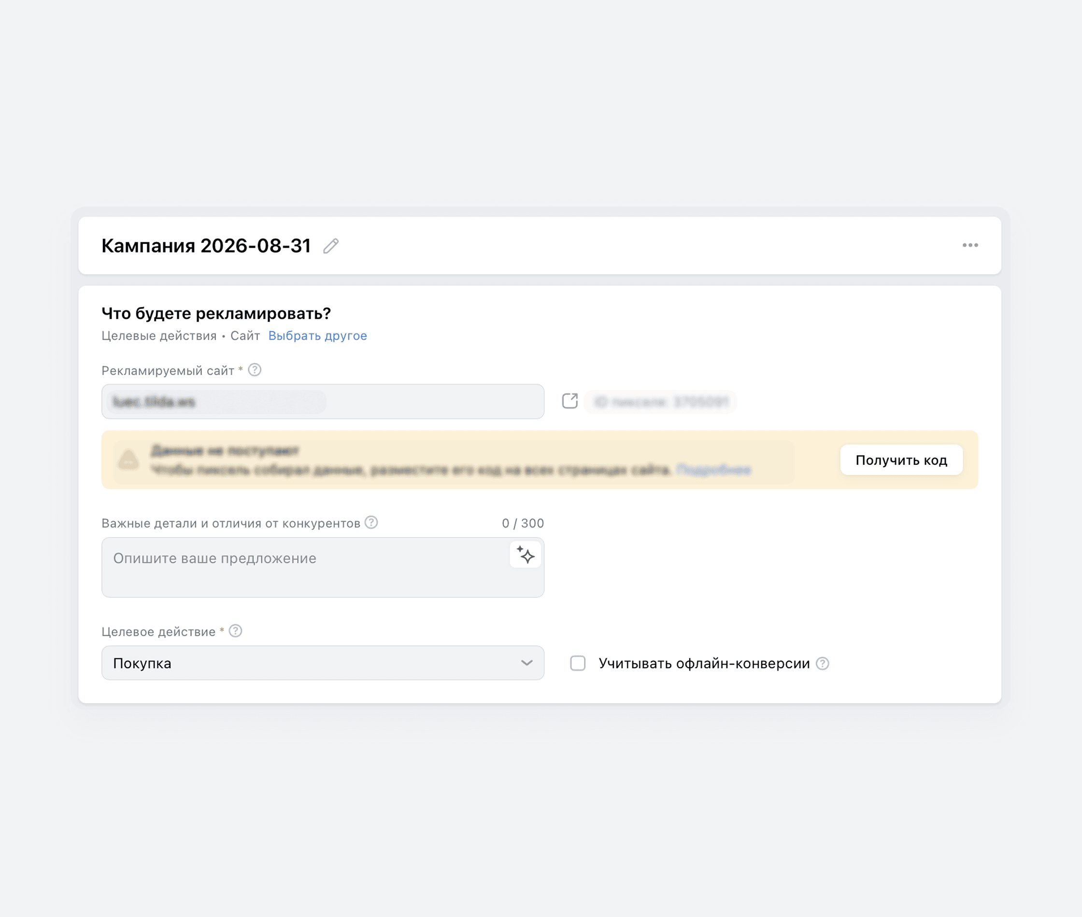The image size is (1082, 917).
Task: Click the external link icon beside site field
Action: coord(569,401)
